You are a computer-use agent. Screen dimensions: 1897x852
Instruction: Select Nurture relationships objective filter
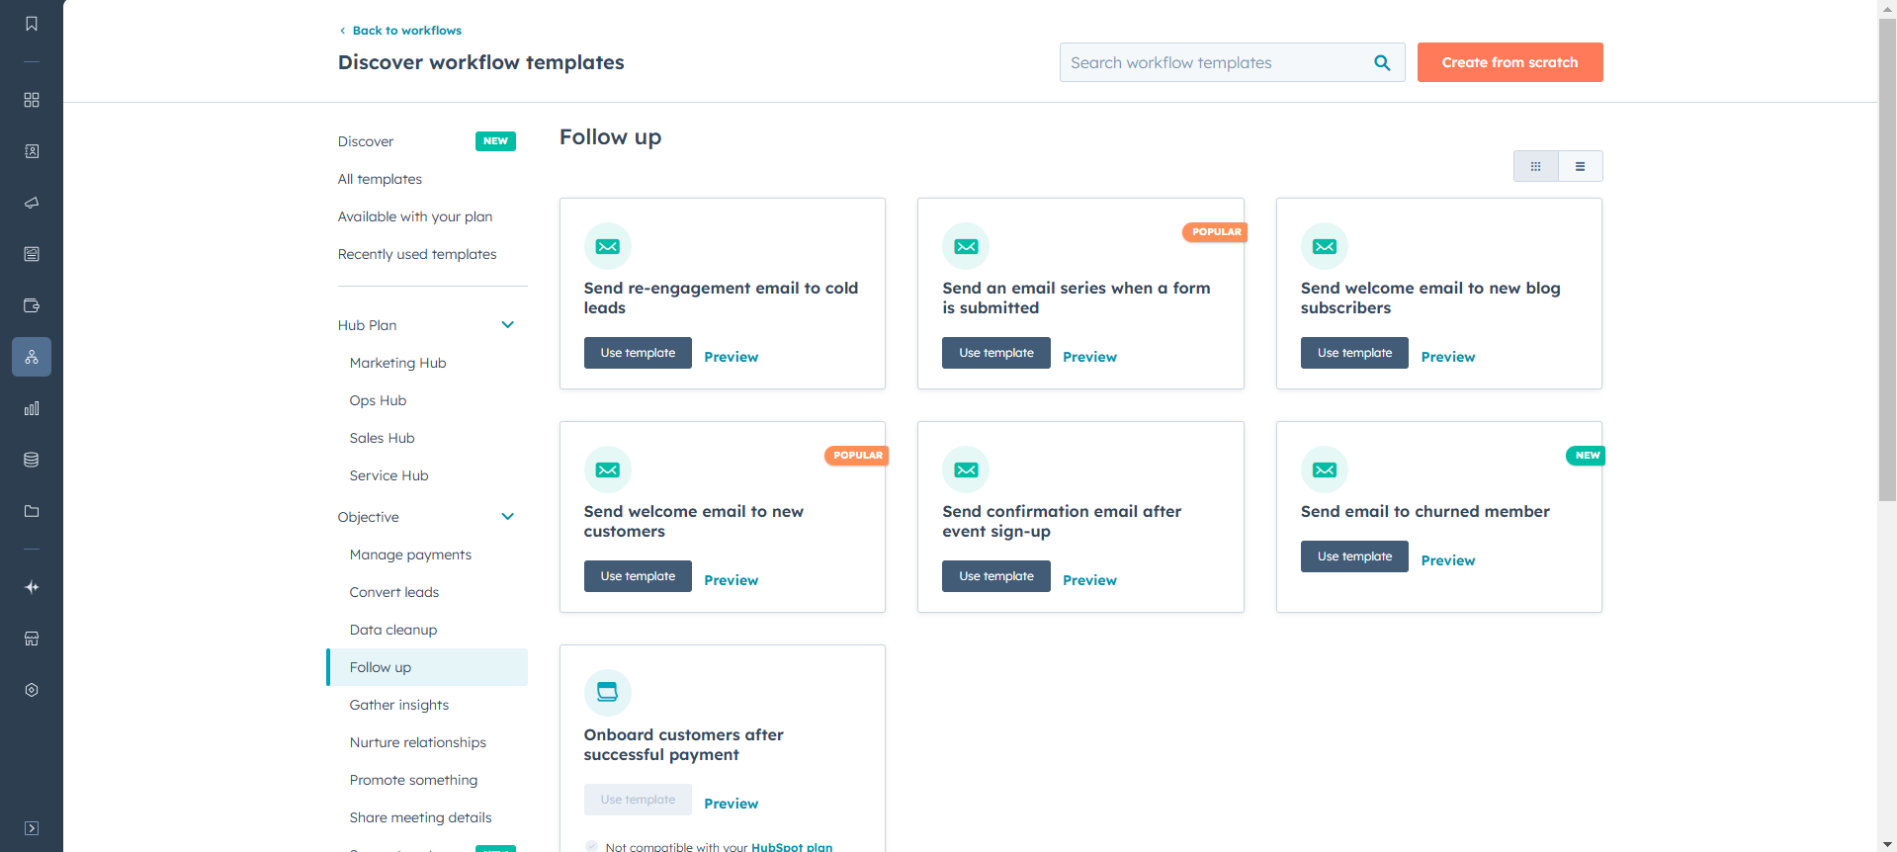pos(418,742)
